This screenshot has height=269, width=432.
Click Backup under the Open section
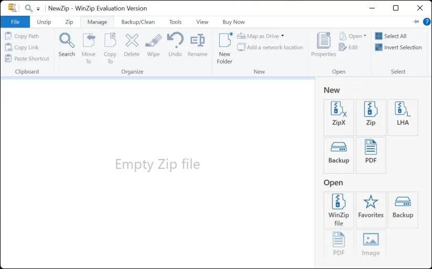(403, 210)
